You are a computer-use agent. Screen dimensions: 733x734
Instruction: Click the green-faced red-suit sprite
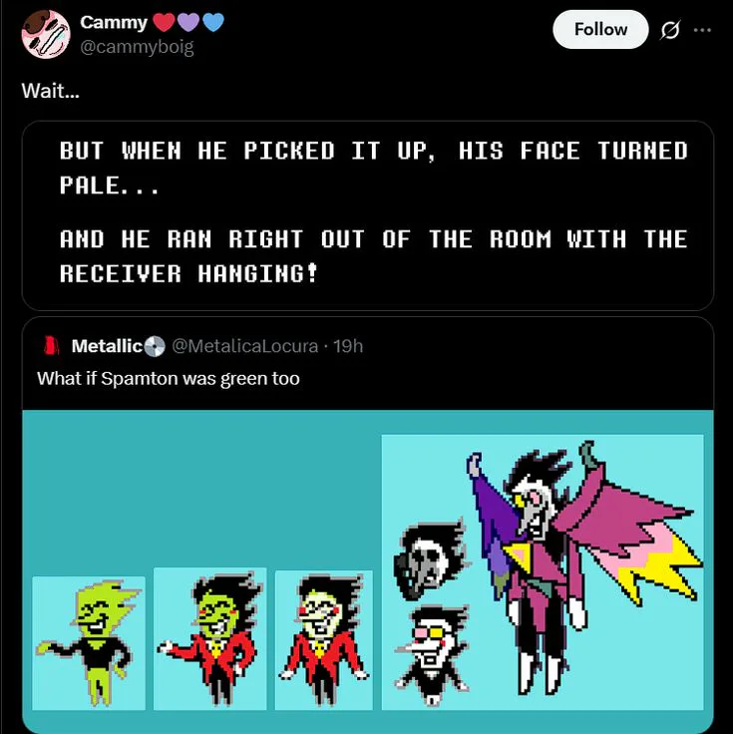[209, 638]
